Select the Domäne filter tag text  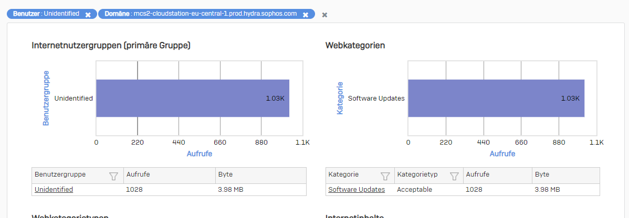[201, 14]
